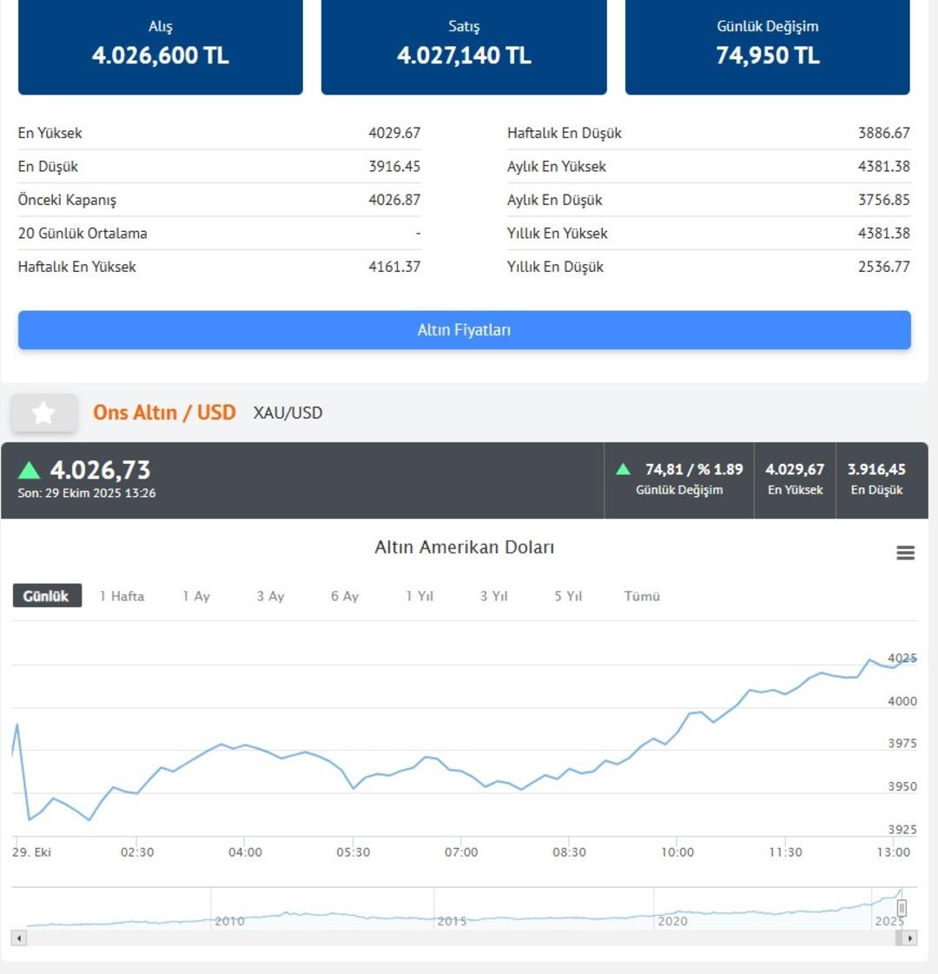This screenshot has height=974, width=938.
Task: Click the green arrow in Günlük Değişim panel
Action: [x=624, y=467]
